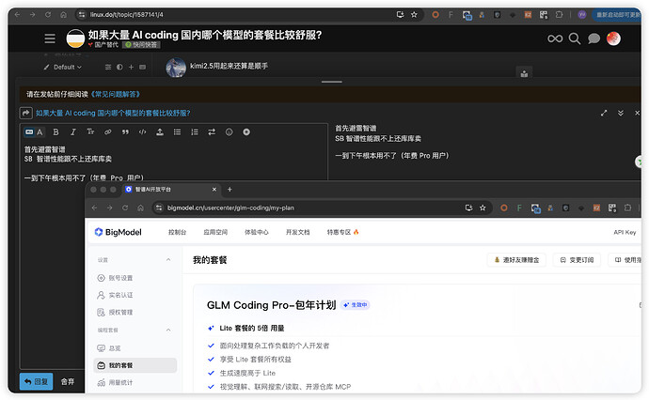This screenshot has width=649, height=400.
Task: Open the 控制台 nav item
Action: pos(177,232)
